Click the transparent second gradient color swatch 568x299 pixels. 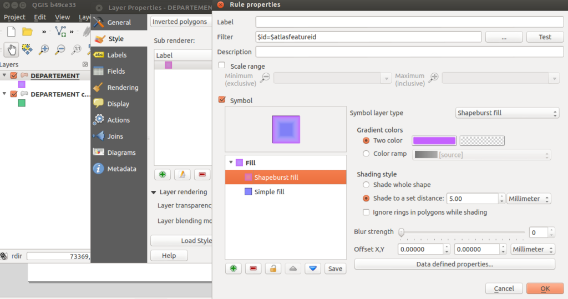tap(482, 140)
